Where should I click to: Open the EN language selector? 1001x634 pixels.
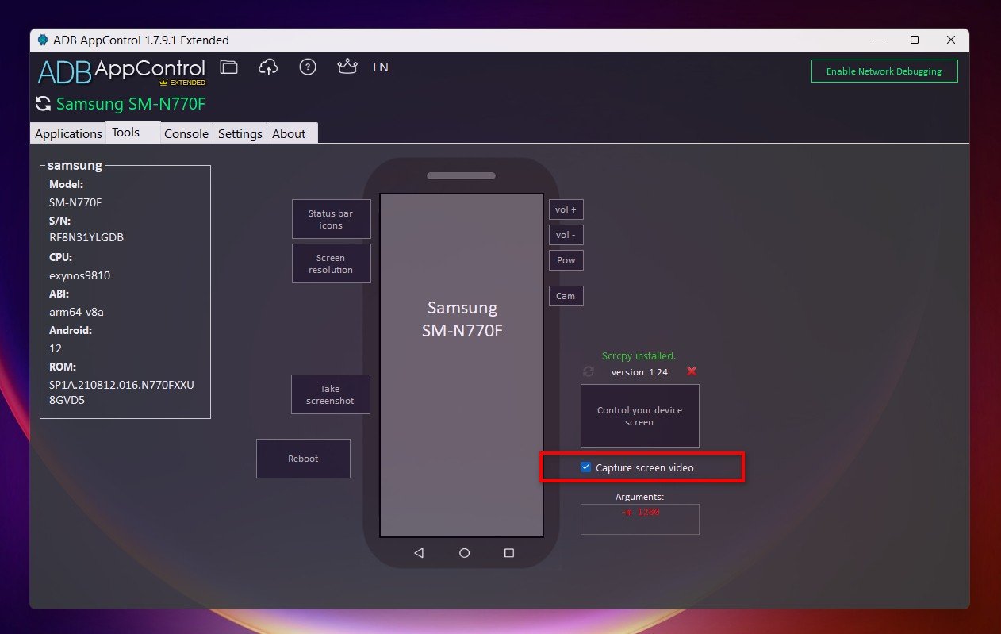[381, 67]
